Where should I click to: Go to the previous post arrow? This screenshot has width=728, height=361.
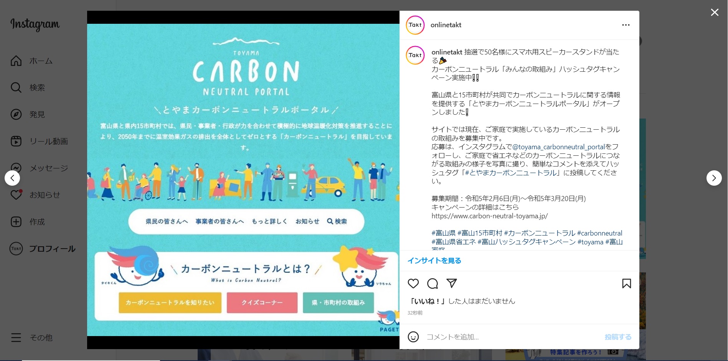(12, 178)
